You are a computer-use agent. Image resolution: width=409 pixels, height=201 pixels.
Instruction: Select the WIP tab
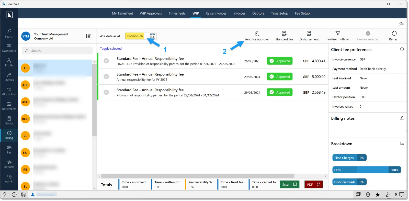tap(196, 13)
